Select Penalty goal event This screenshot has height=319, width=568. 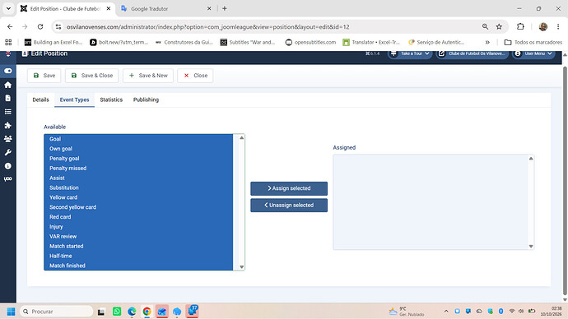138,159
